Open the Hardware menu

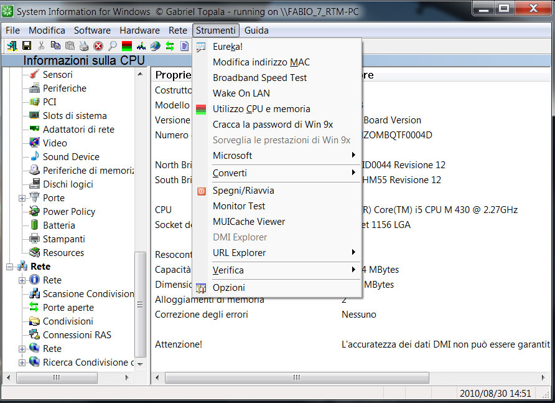pyautogui.click(x=139, y=31)
